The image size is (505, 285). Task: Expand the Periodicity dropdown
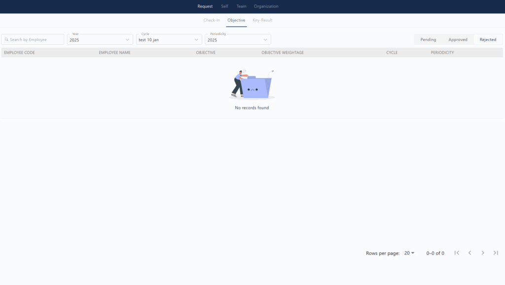coord(238,39)
